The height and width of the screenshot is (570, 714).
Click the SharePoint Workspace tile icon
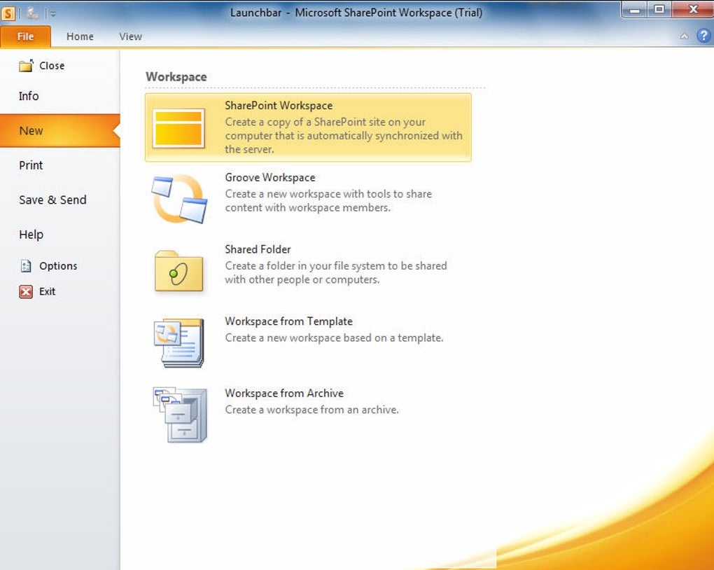pos(178,128)
